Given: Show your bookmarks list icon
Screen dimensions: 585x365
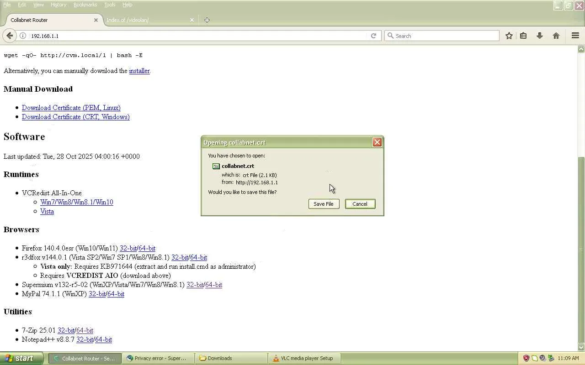Looking at the screenshot, I should 523,36.
